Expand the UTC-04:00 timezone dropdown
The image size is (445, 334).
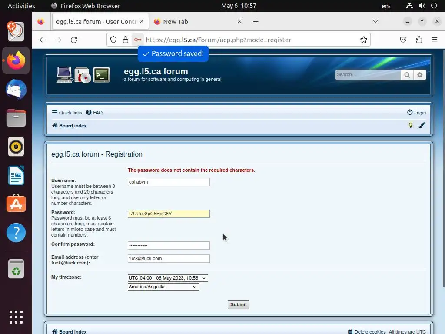[x=168, y=278]
